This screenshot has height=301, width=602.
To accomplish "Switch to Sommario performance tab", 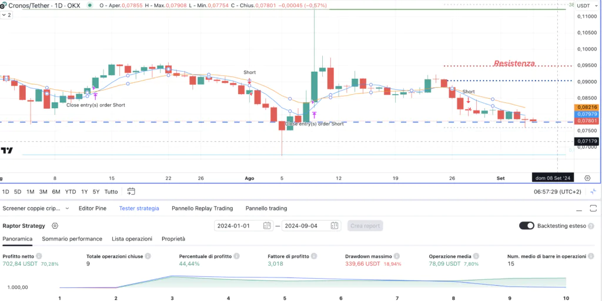I will (72, 239).
